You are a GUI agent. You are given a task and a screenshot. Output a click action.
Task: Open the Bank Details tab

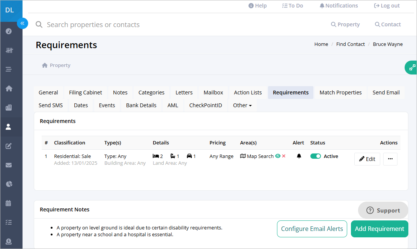[x=141, y=105]
